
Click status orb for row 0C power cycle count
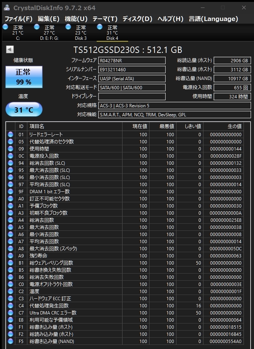(x=10, y=156)
